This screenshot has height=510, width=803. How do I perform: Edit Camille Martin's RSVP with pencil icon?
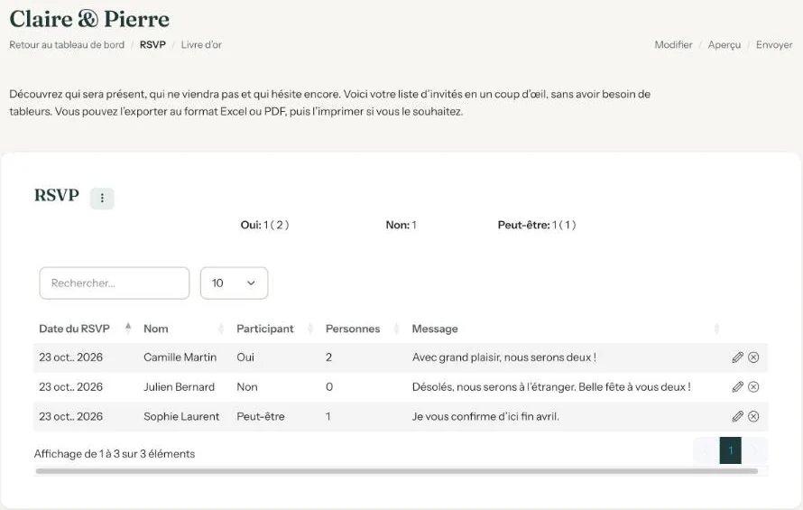pyautogui.click(x=737, y=357)
